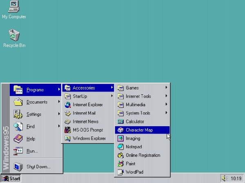
Task: Expand Find submenu arrow
Action: [x=59, y=126]
